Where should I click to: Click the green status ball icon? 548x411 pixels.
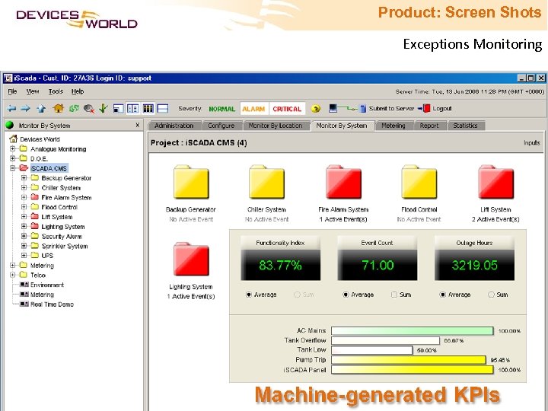[x=10, y=125]
